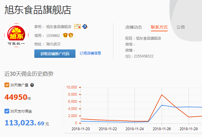
Task: Click the 2018-11-24 axis date label
Action: click(x=135, y=129)
